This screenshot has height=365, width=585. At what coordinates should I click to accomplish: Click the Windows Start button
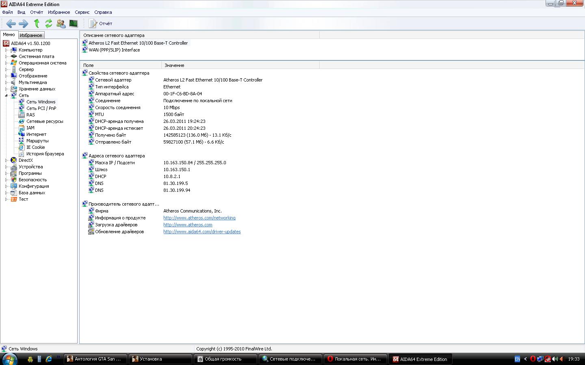click(x=9, y=359)
